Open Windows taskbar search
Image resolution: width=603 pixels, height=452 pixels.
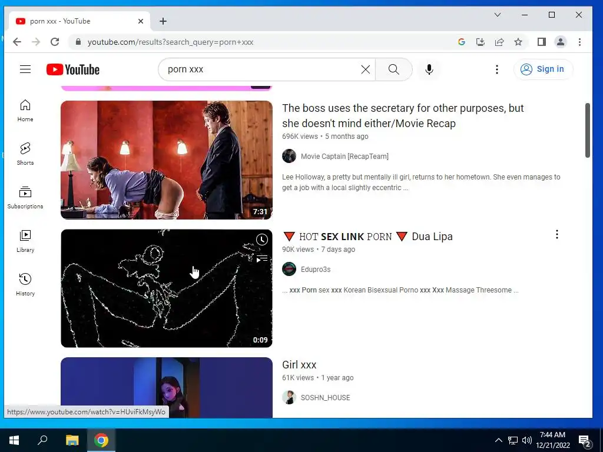click(x=42, y=440)
